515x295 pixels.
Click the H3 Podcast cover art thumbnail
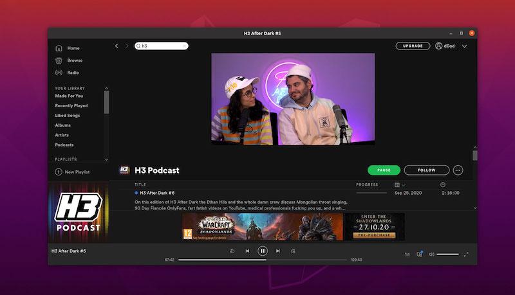coord(79,212)
